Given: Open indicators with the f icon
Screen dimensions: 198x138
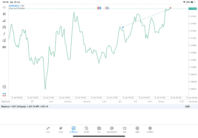Looking at the screenshot, I should click(4, 34).
